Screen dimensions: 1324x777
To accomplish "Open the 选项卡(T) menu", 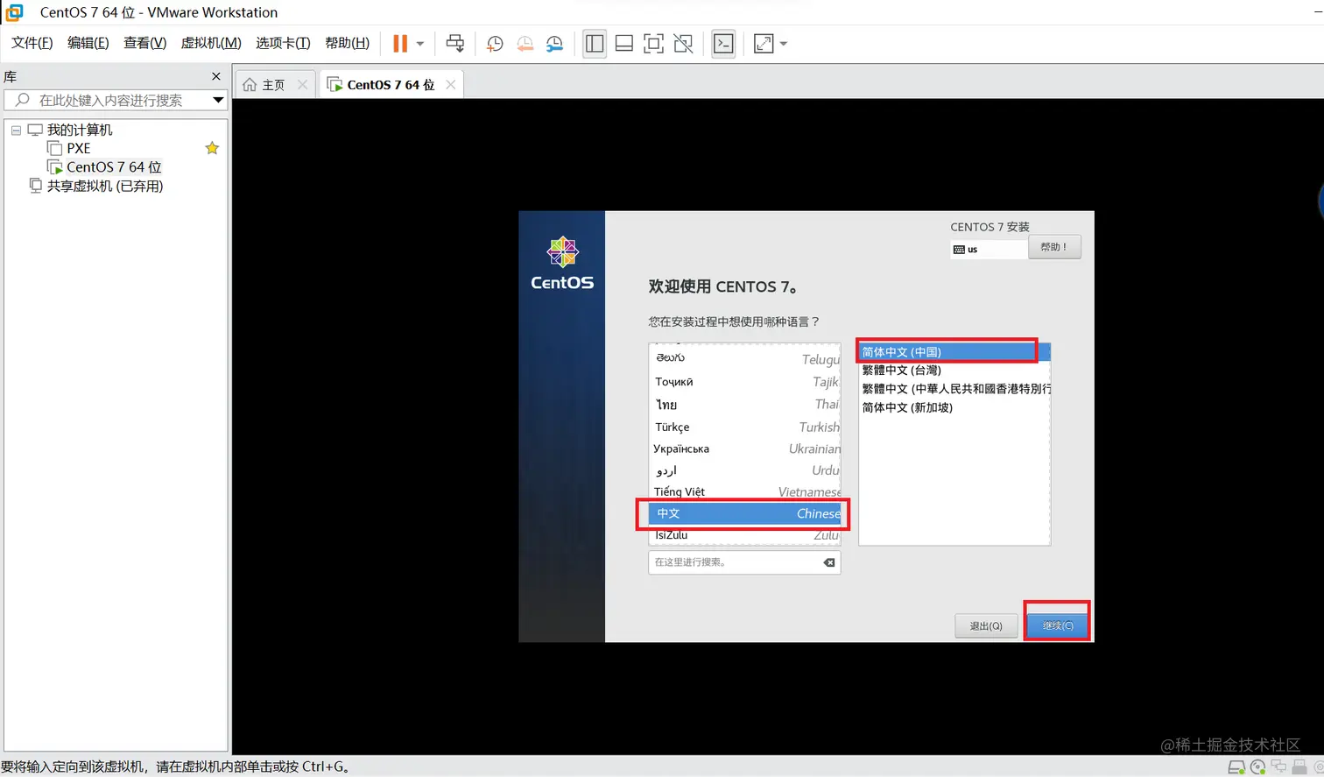I will [283, 43].
